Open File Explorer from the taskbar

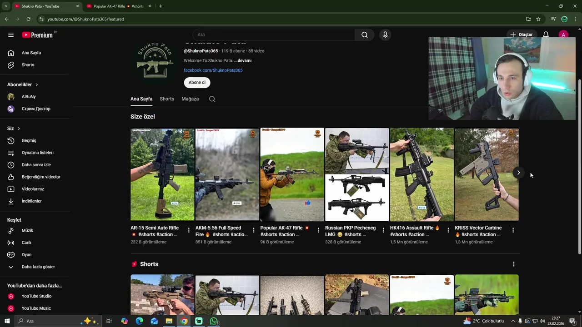pos(169,321)
